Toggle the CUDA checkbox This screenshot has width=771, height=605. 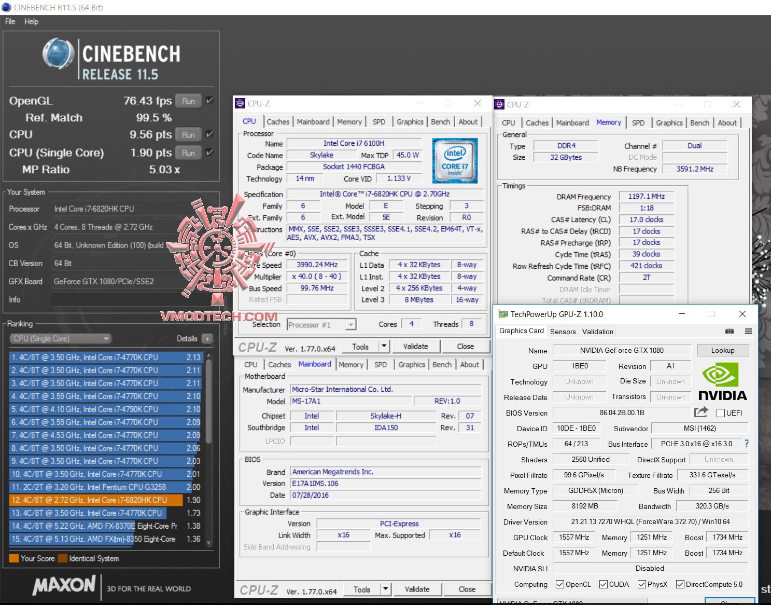(x=604, y=584)
